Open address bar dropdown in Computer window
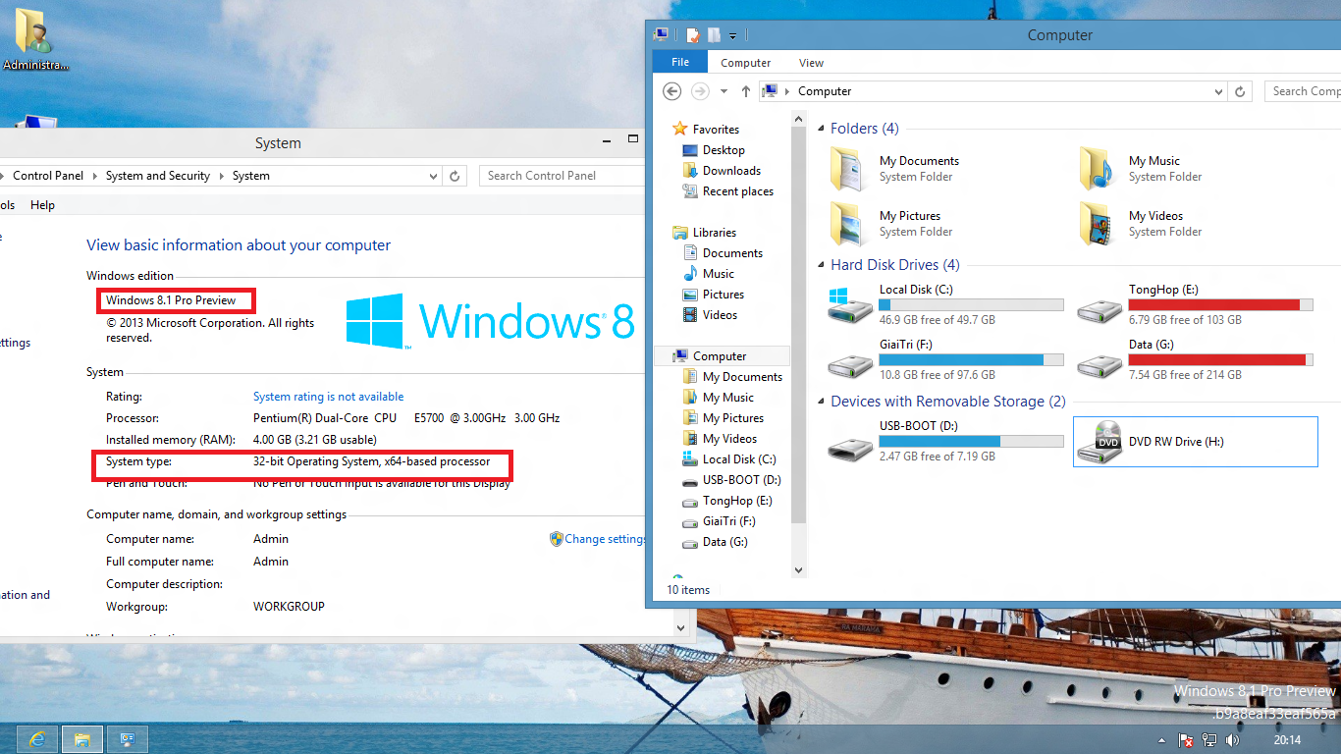 tap(1219, 91)
